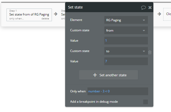Click 'only when...' under Step 1
Screen dimensions: 171x112
pos(16,19)
